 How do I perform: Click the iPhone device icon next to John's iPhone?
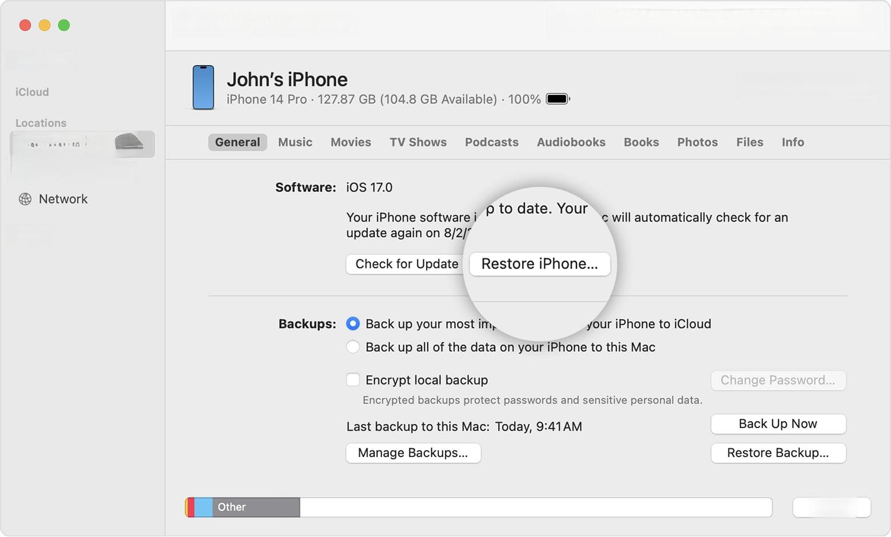tap(203, 87)
